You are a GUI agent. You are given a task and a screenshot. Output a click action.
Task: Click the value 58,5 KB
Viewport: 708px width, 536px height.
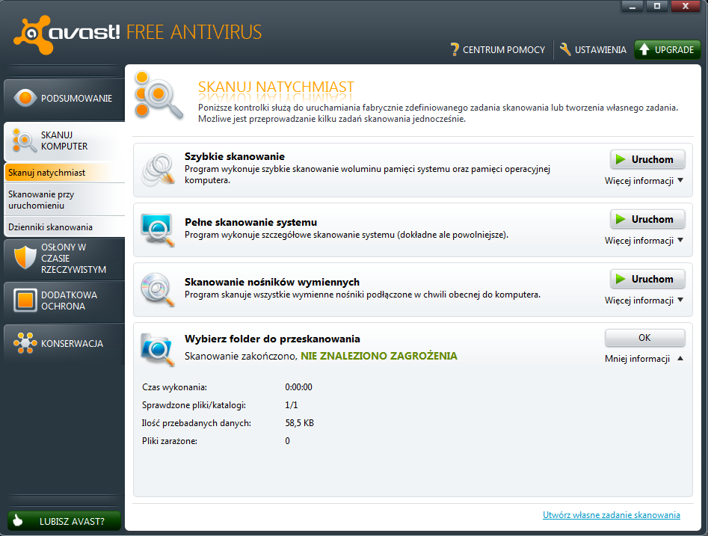coord(299,423)
